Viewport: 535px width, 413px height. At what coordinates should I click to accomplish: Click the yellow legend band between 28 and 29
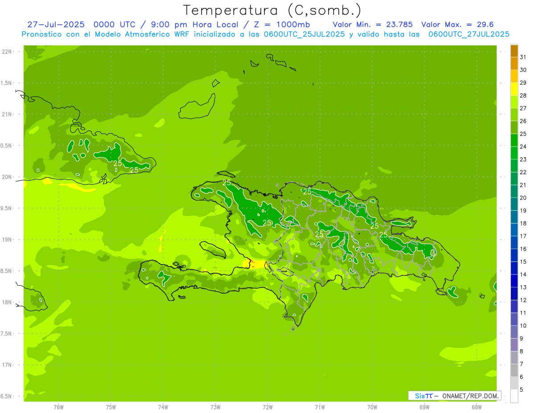514,90
